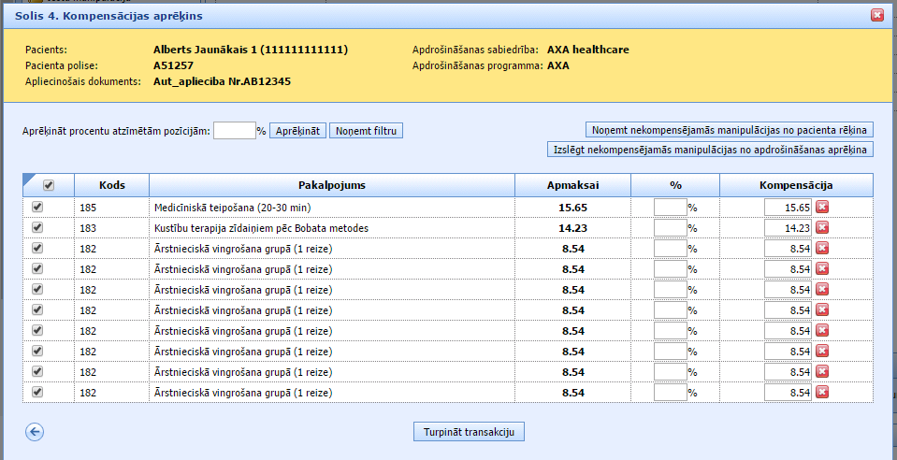Sort by the Kods column header
This screenshot has height=460, width=897.
(x=110, y=185)
